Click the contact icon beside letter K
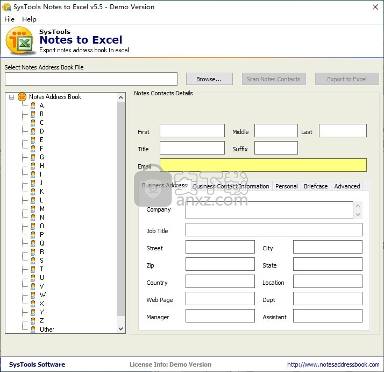This screenshot has width=384, height=372. coord(33,192)
